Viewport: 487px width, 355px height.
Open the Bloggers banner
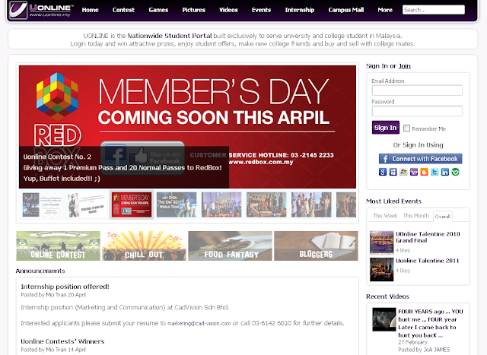coord(316,246)
